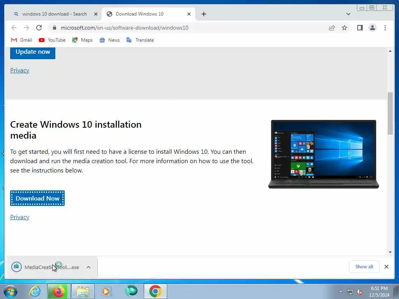Viewport: 399px width, 299px height.
Task: Open Chrome three-dot menu
Action: 385,28
